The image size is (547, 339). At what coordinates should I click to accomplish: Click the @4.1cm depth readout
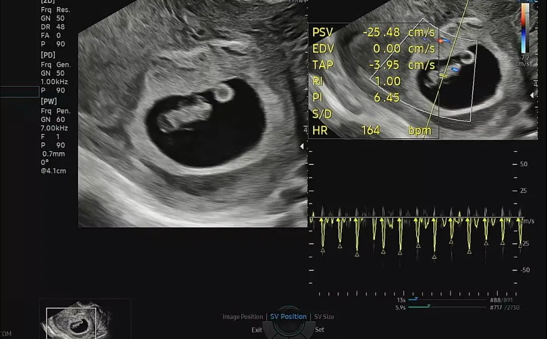(x=53, y=171)
